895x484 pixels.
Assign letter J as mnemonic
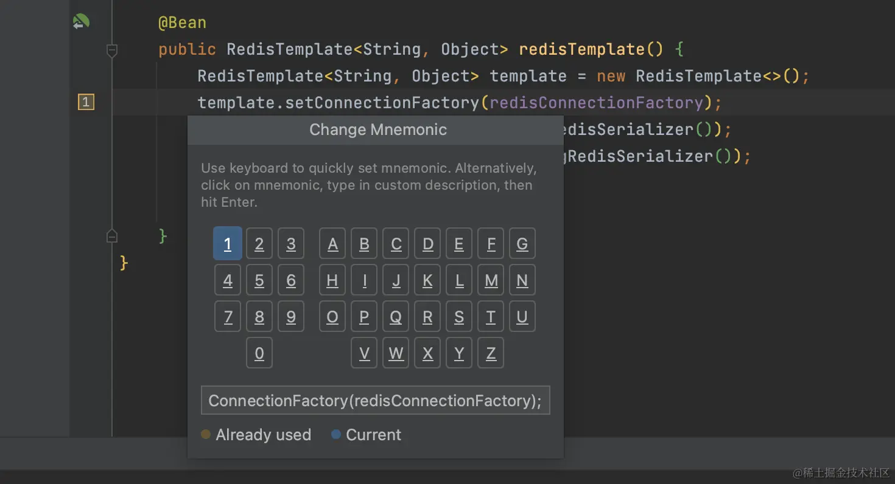[396, 280]
